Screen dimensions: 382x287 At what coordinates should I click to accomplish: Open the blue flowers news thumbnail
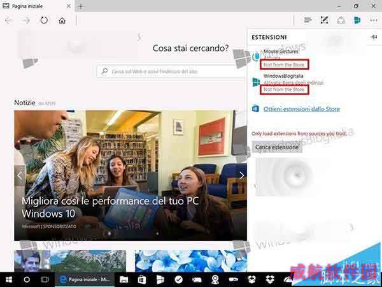[191, 261]
